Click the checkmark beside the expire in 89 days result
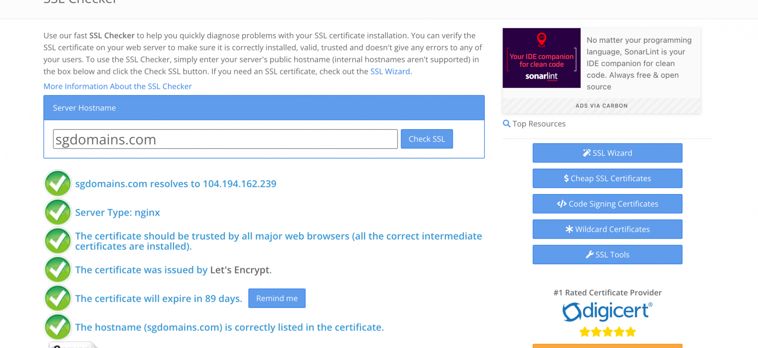This screenshot has height=348, width=758. 58,298
